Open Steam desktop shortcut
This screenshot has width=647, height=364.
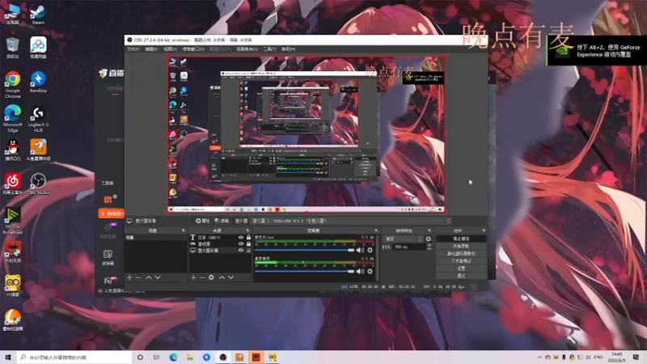coord(38,15)
